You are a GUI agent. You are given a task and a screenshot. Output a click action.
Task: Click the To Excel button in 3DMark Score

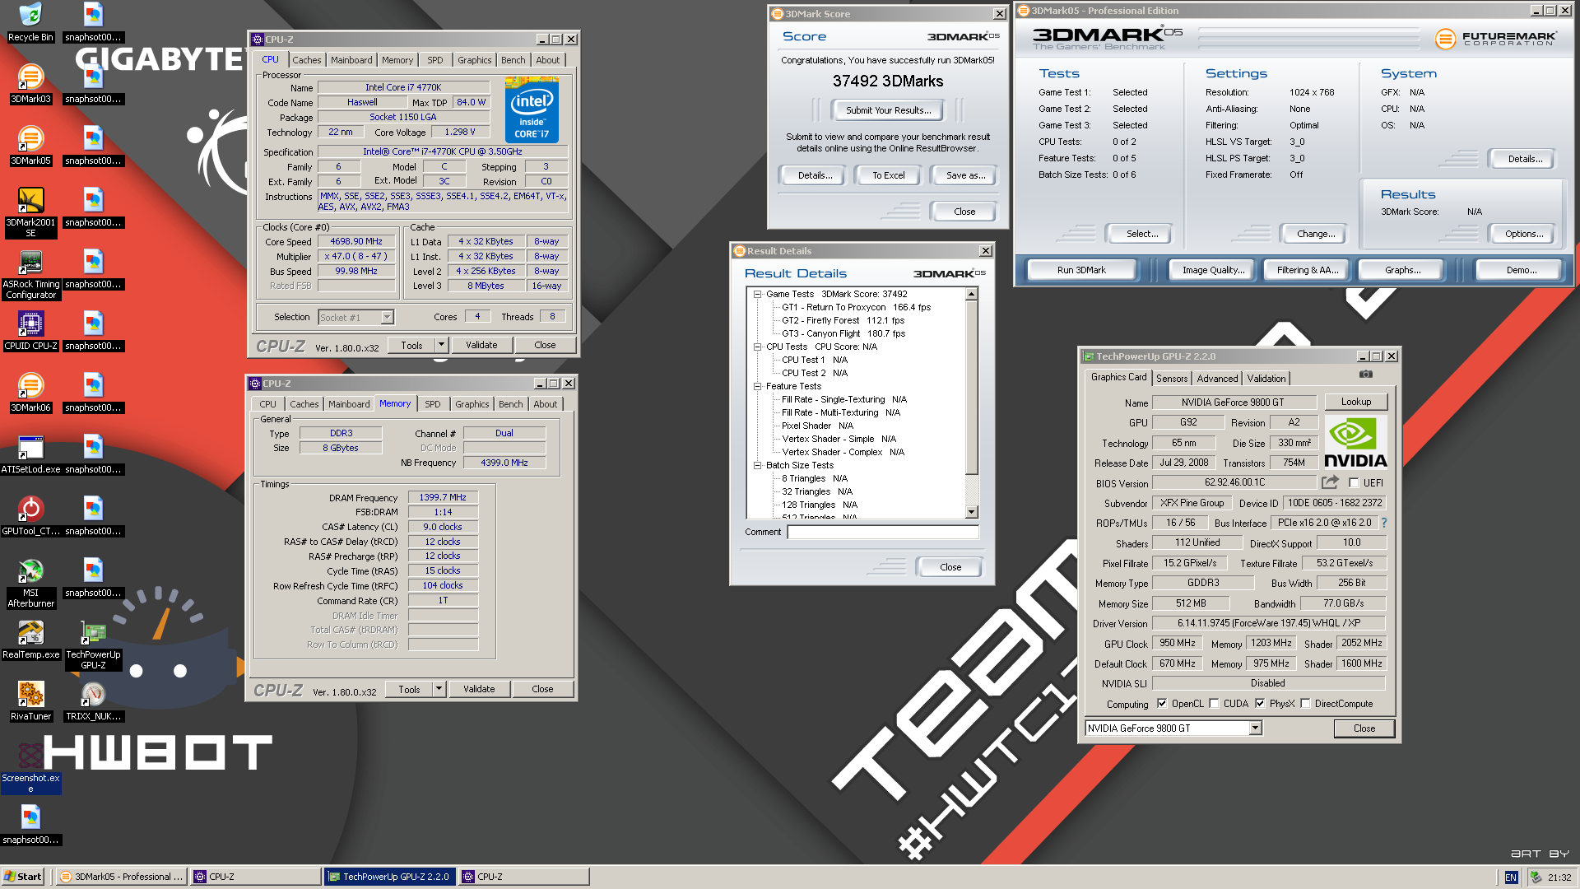(889, 175)
